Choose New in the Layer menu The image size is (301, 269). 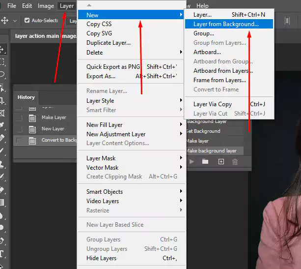pos(131,15)
